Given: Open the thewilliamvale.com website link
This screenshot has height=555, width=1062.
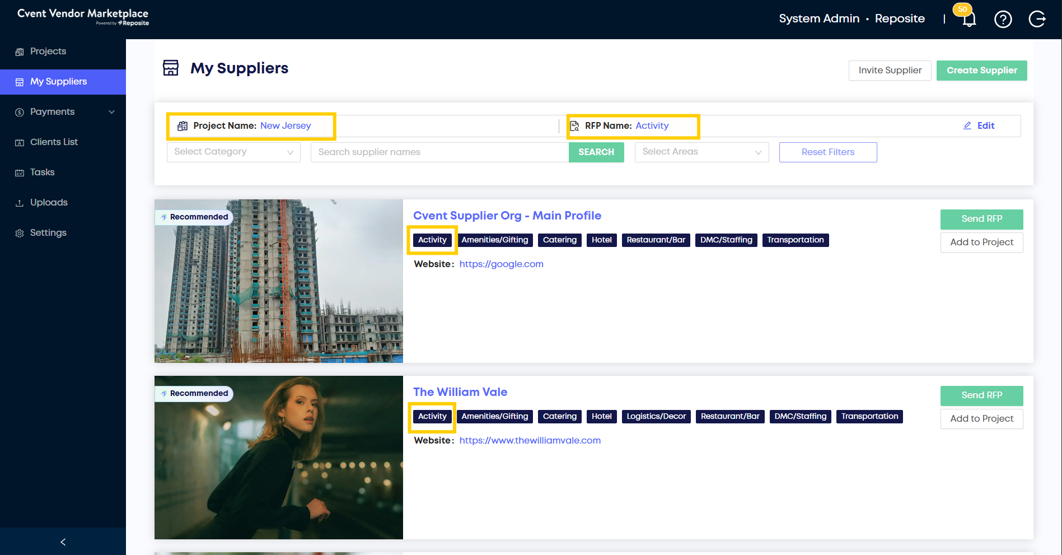Looking at the screenshot, I should point(530,440).
